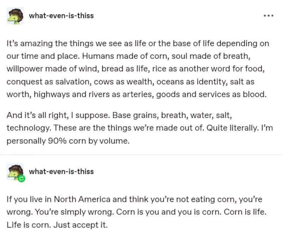Viewport: 282px width, 243px height.
Task: Click the green reblog badge icon
Action: point(22,178)
